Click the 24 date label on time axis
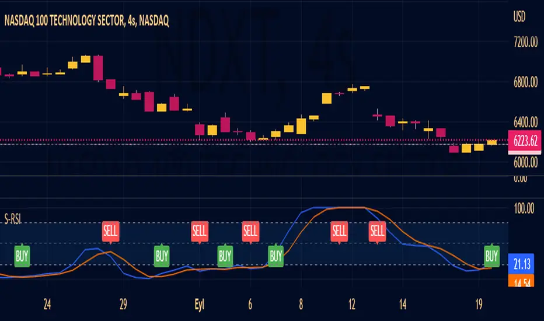The width and height of the screenshot is (544, 321). (47, 305)
